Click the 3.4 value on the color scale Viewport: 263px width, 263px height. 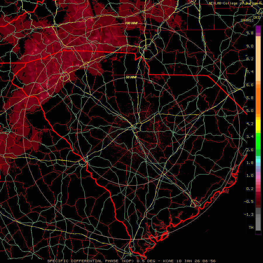[250, 137]
